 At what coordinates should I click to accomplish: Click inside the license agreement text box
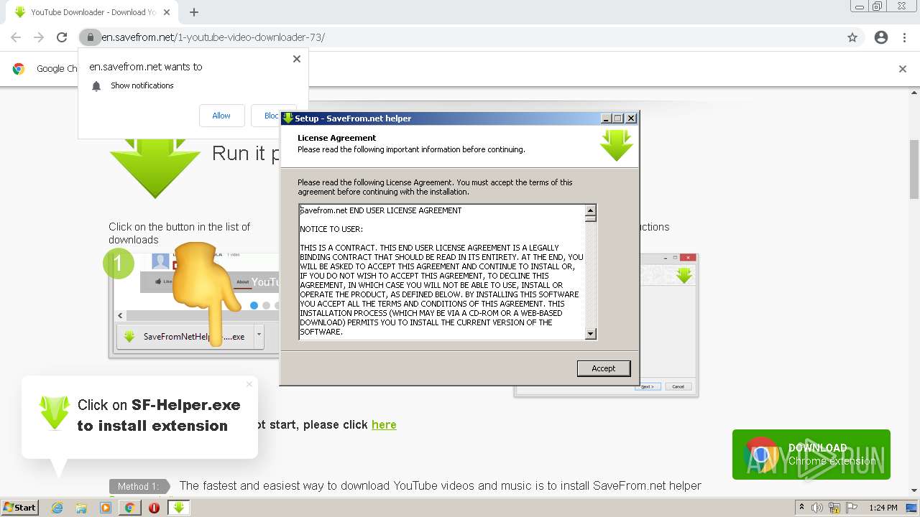pyautogui.click(x=441, y=272)
